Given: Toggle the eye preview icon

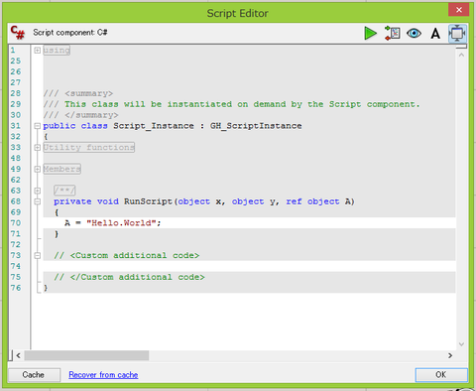Looking at the screenshot, I should tap(414, 33).
